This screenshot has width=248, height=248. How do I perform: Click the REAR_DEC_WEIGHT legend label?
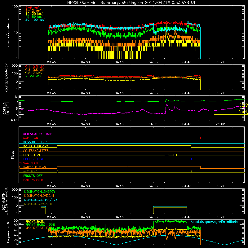point(38,204)
